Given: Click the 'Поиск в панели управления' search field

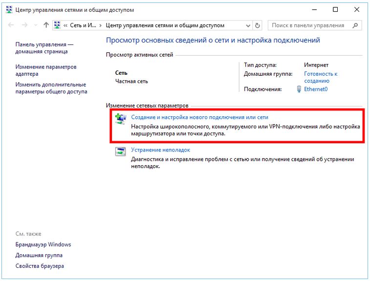Looking at the screenshot, I should click(x=310, y=25).
